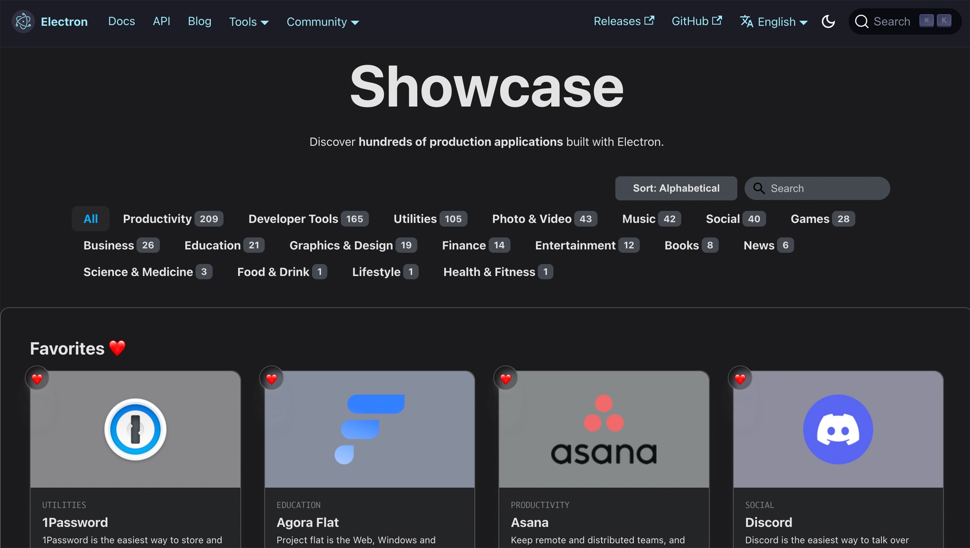Filter by Photo & Video category

click(x=544, y=219)
